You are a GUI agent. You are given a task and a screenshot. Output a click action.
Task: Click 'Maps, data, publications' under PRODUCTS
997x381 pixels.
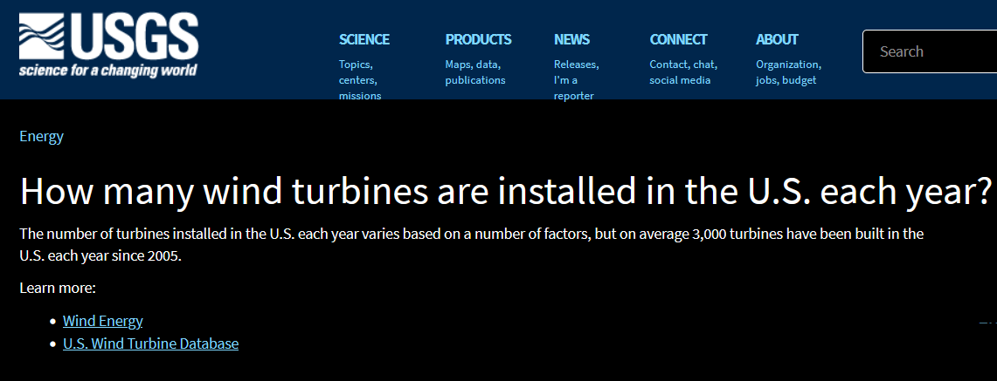click(x=475, y=72)
